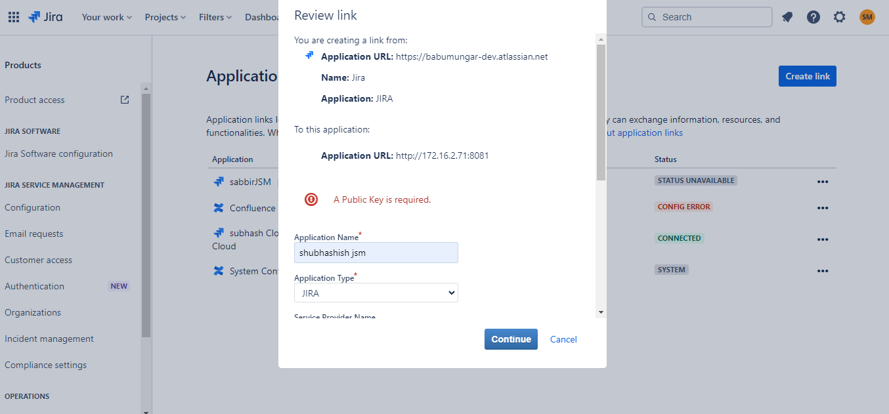Click the Jira icon beside sabbirJSM
Screen dimensions: 889x414
(x=219, y=181)
